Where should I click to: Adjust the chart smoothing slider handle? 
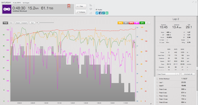(39, 23)
